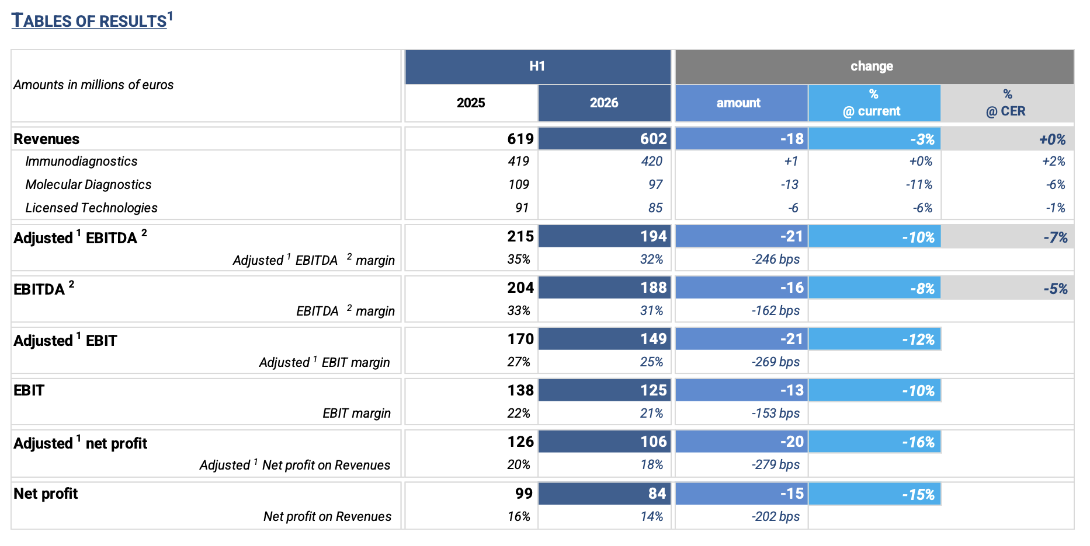Click the 149 Adjusted EBIT value

pyautogui.click(x=653, y=339)
